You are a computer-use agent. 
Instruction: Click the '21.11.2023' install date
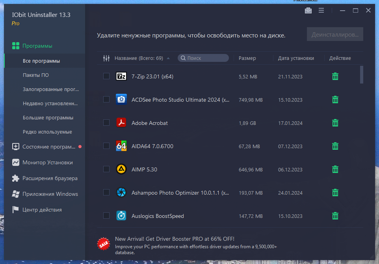pyautogui.click(x=290, y=76)
